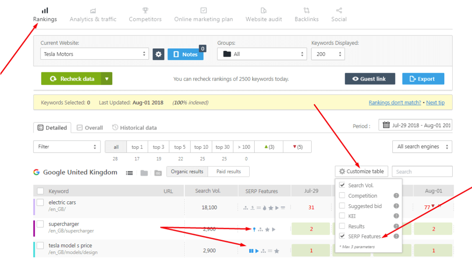Tick the select-all Keyword header checkbox
The image size is (472, 264).
[40, 191]
